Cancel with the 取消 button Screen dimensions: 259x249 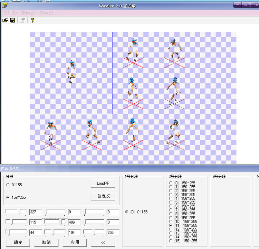pos(46,242)
